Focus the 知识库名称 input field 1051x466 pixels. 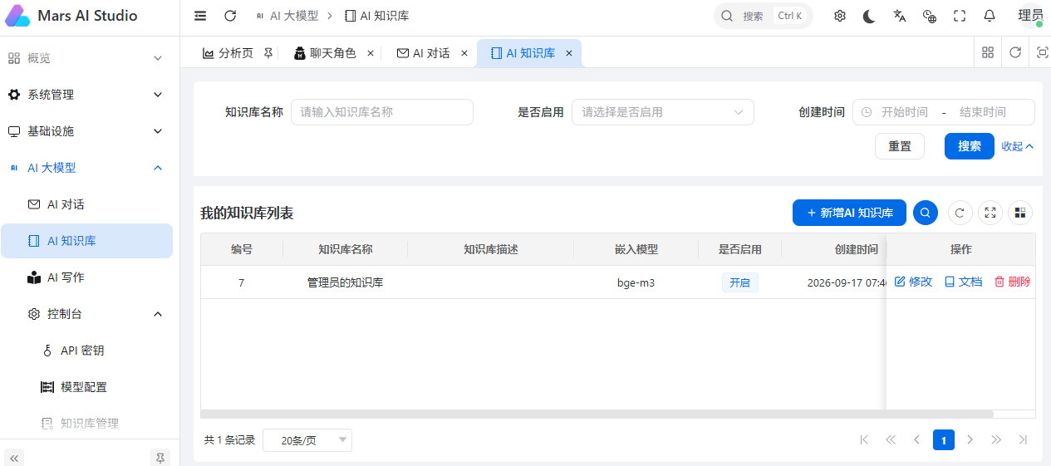coord(382,112)
